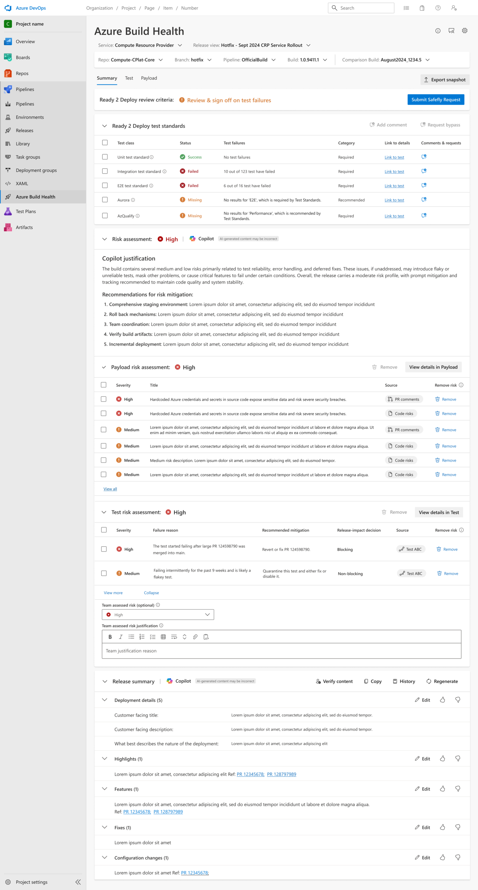Viewport: 478px width, 890px height.
Task: Click the help question mark icon in header
Action: (438, 8)
